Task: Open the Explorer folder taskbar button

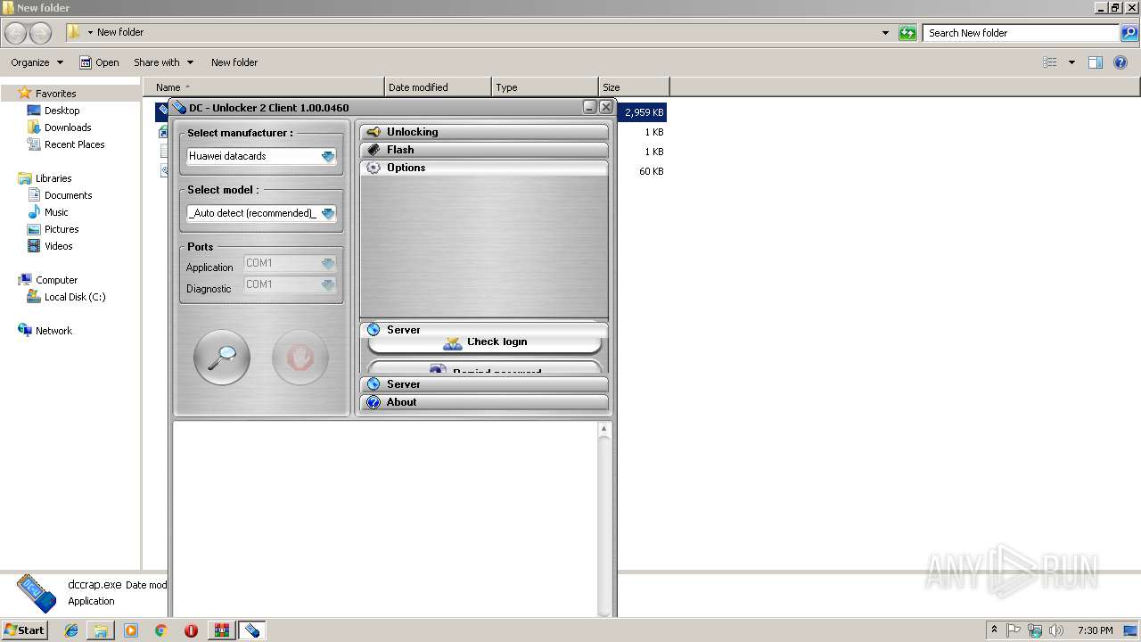Action: click(x=101, y=630)
